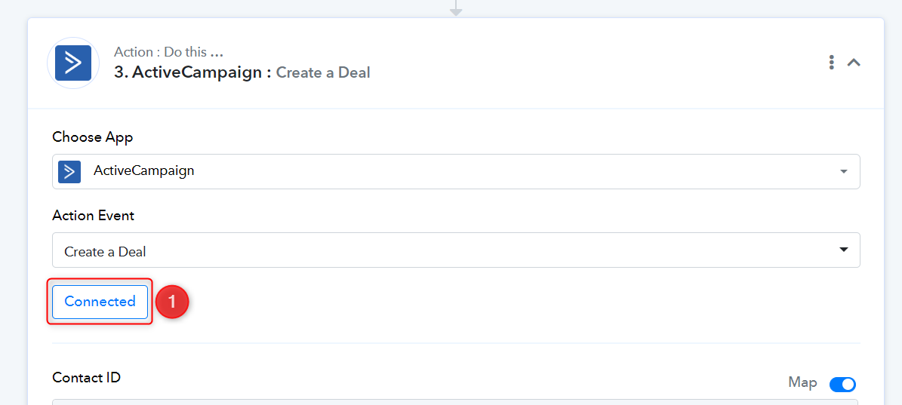Toggle the Map switch for Contact ID
Screen dimensions: 902x405
(x=843, y=385)
